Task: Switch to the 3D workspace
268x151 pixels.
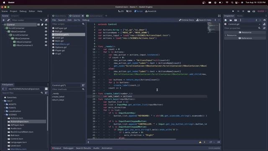Action: [x=129, y=11]
